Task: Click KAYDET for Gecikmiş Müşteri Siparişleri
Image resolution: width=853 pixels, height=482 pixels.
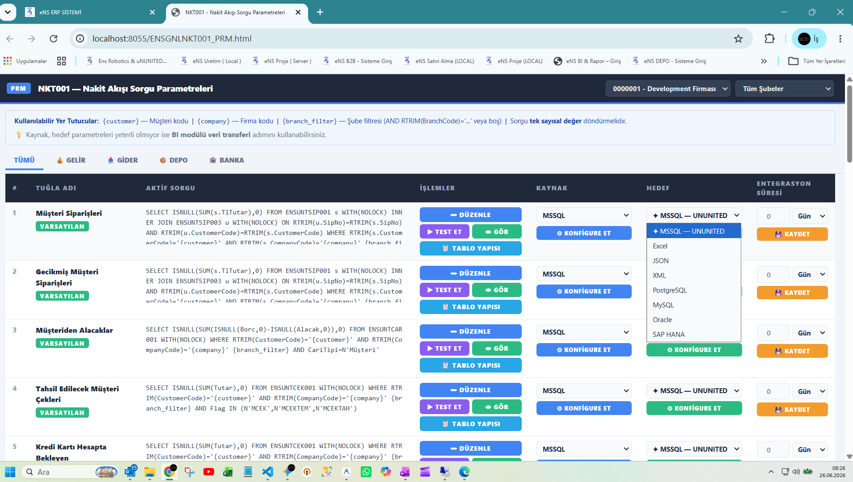Action: (x=792, y=293)
